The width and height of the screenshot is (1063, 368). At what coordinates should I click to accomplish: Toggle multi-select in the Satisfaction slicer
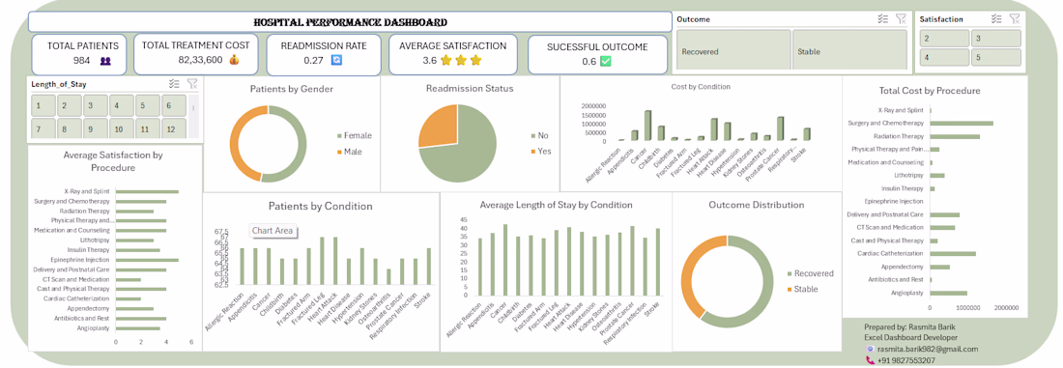(996, 19)
